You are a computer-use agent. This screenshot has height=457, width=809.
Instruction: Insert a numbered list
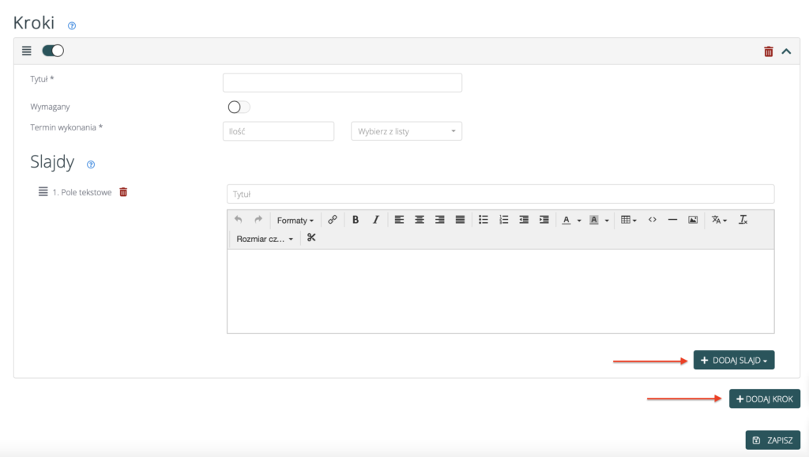504,220
